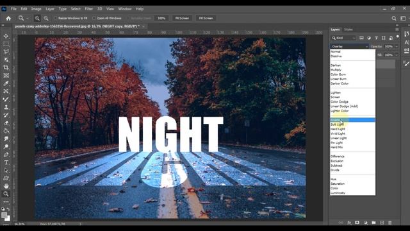
Task: Open the Character panel icon
Action: click(x=407, y=42)
